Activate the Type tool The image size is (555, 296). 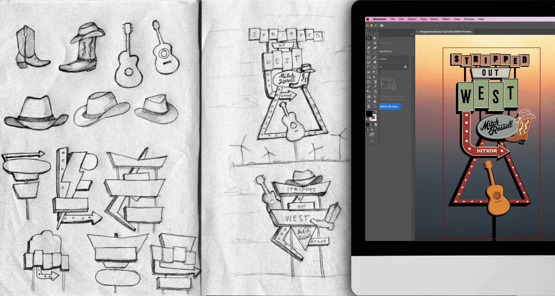point(369,53)
